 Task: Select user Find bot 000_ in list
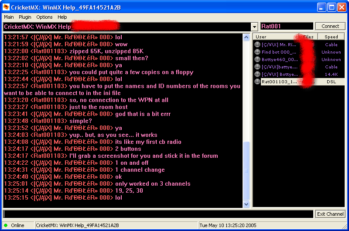coord(279,52)
